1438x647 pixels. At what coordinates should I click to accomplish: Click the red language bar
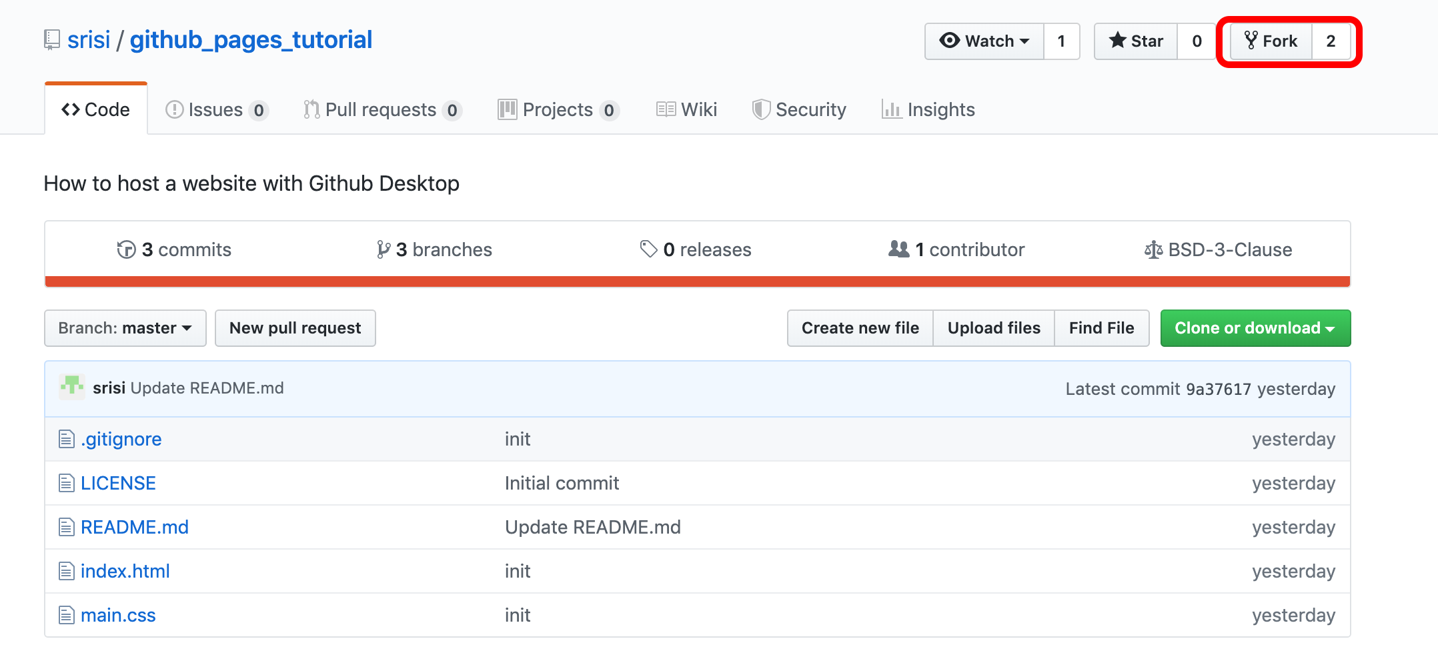pyautogui.click(x=698, y=281)
